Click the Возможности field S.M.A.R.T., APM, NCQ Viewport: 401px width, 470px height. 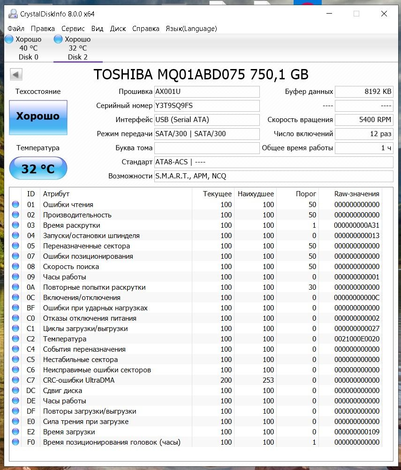point(274,176)
